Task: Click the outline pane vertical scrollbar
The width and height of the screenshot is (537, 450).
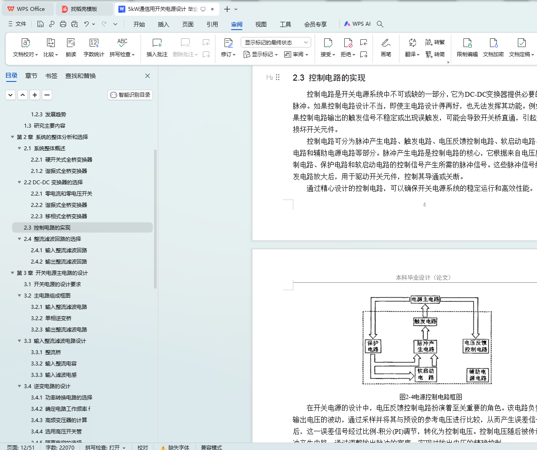Action: [x=155, y=219]
